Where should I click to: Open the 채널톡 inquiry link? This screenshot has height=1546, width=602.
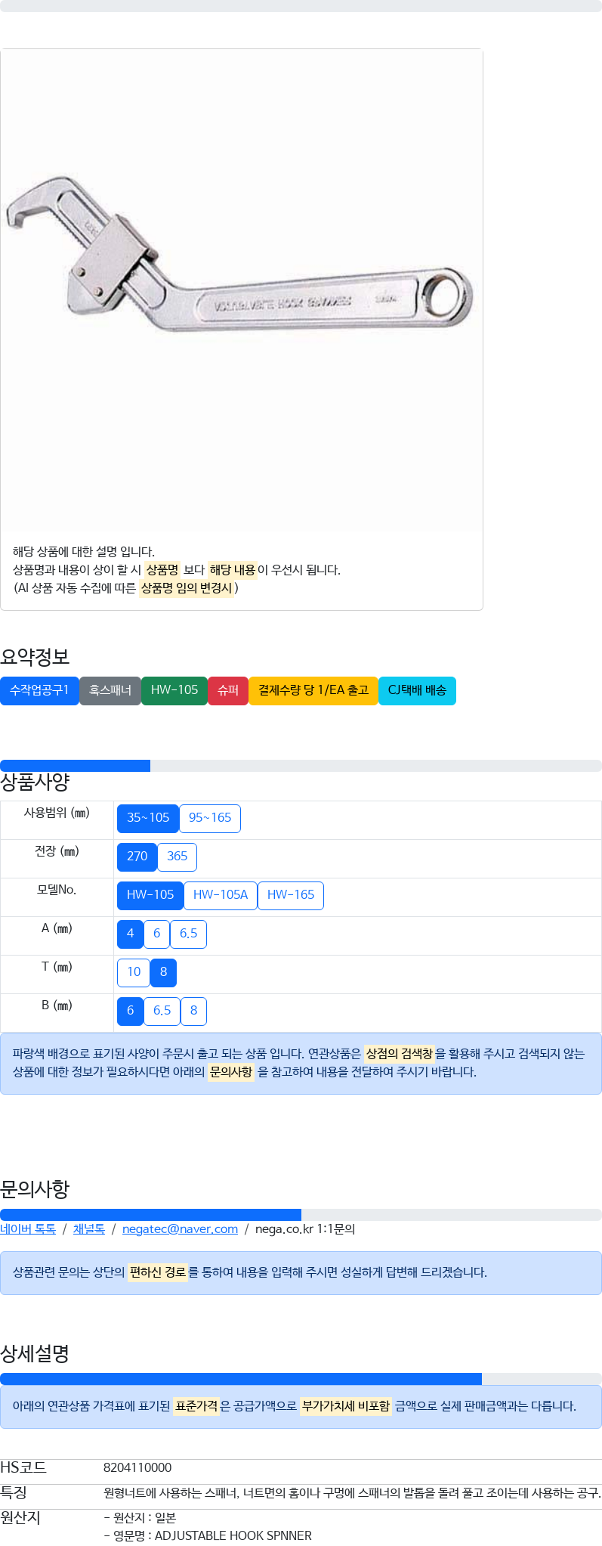pos(89,1229)
